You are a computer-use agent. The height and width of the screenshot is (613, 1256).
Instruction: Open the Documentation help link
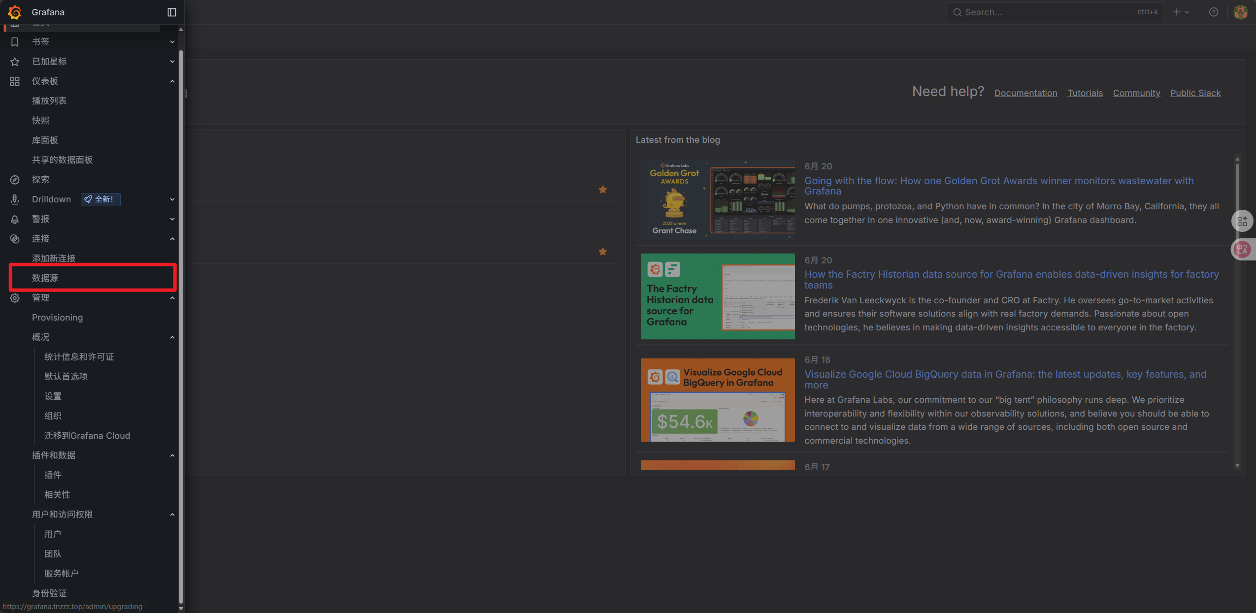point(1025,93)
